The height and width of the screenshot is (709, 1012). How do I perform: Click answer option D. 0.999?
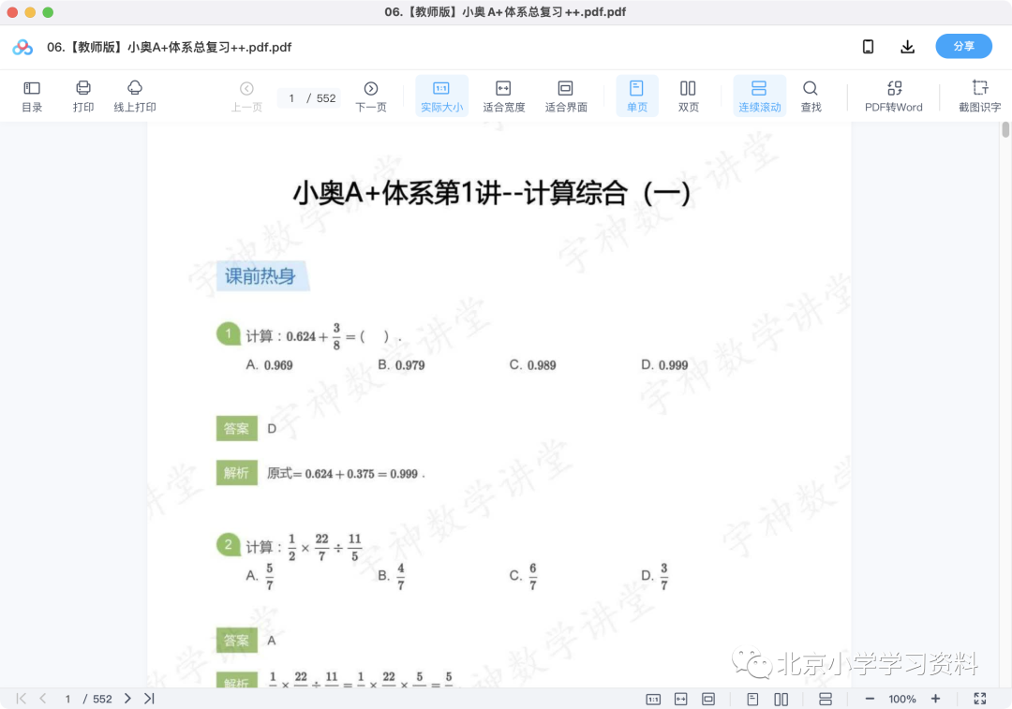point(664,365)
